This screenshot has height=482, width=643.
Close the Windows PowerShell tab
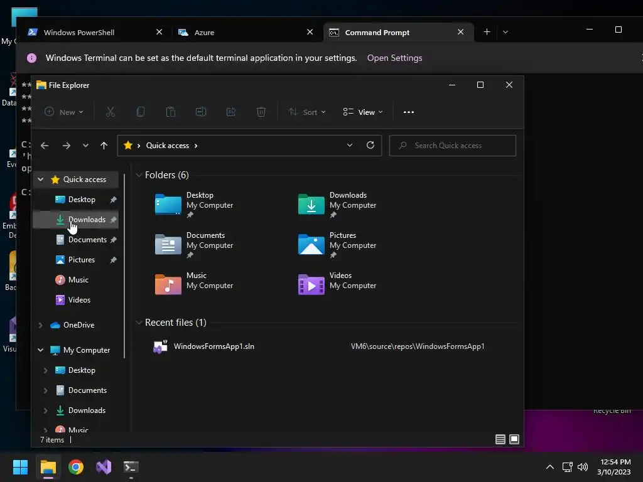pyautogui.click(x=159, y=32)
